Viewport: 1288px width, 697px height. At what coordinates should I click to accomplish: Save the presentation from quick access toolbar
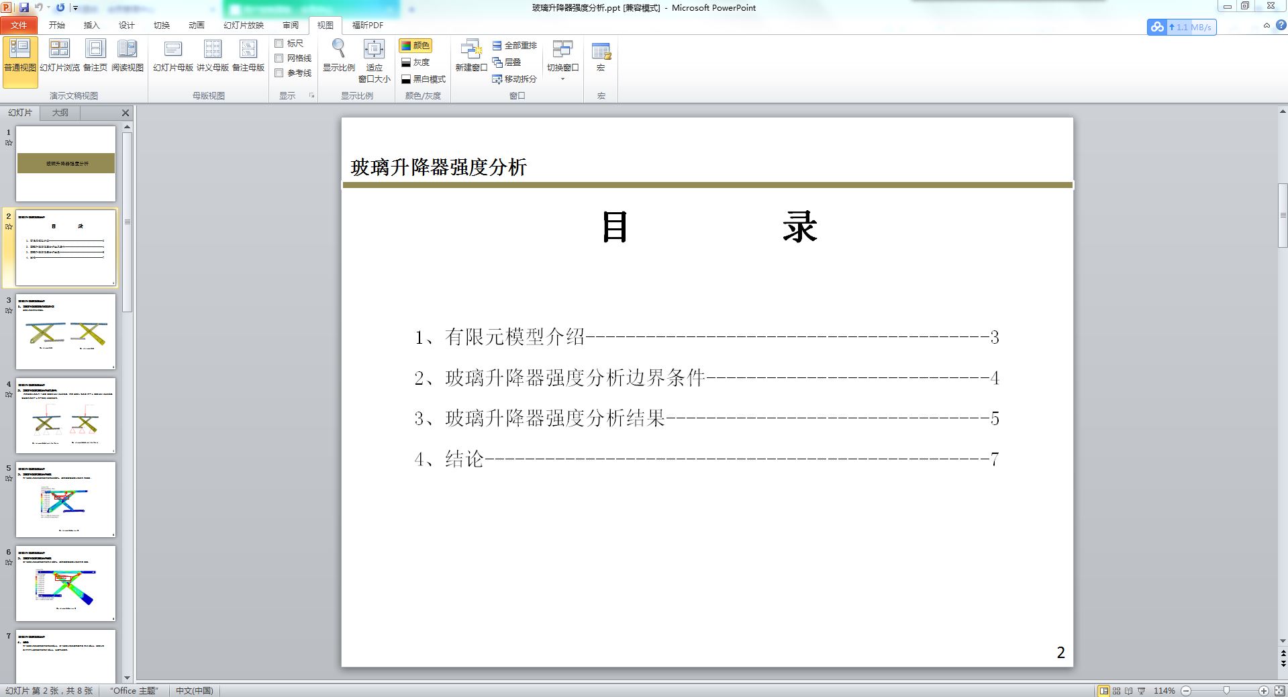coord(24,7)
